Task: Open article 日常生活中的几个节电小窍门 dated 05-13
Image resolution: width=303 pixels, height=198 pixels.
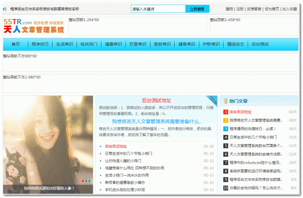Action: tap(128, 154)
